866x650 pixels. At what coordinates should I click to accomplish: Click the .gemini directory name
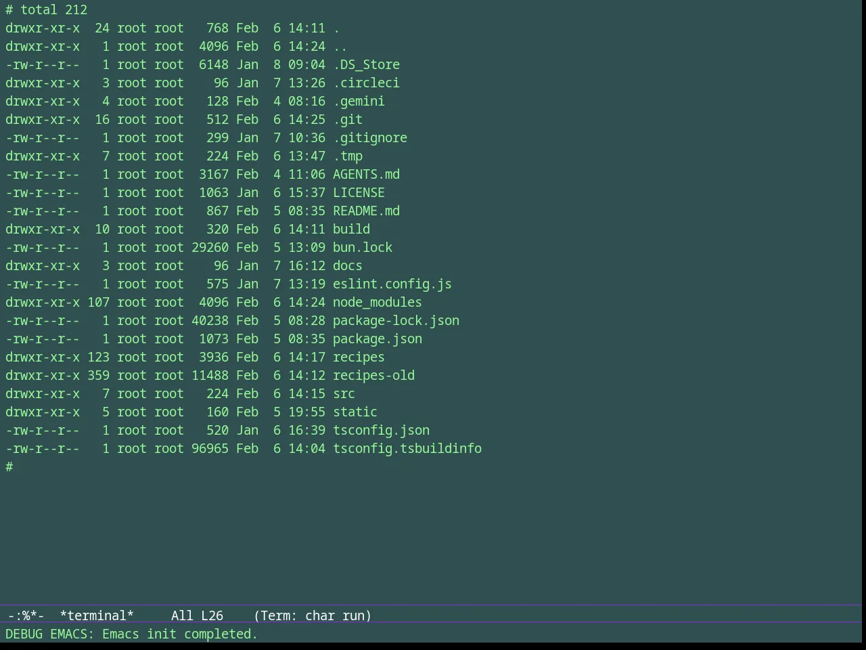(x=359, y=102)
